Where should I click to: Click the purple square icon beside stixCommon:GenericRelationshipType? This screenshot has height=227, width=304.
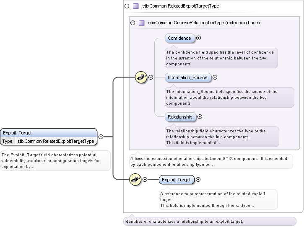coord(141,23)
